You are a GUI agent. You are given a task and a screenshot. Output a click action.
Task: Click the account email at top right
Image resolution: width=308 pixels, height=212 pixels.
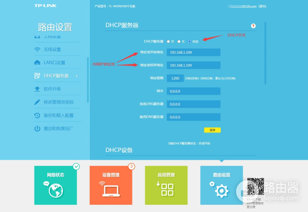coord(242,6)
